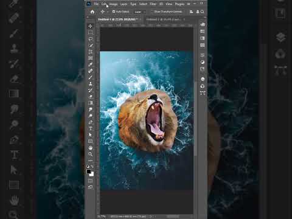This screenshot has width=292, height=219.
Task: Select the Path Selection arrow tool
Action: click(91, 135)
